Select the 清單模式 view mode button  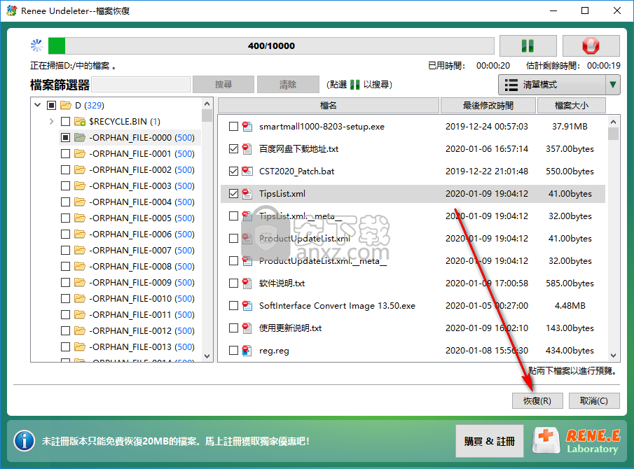click(552, 85)
